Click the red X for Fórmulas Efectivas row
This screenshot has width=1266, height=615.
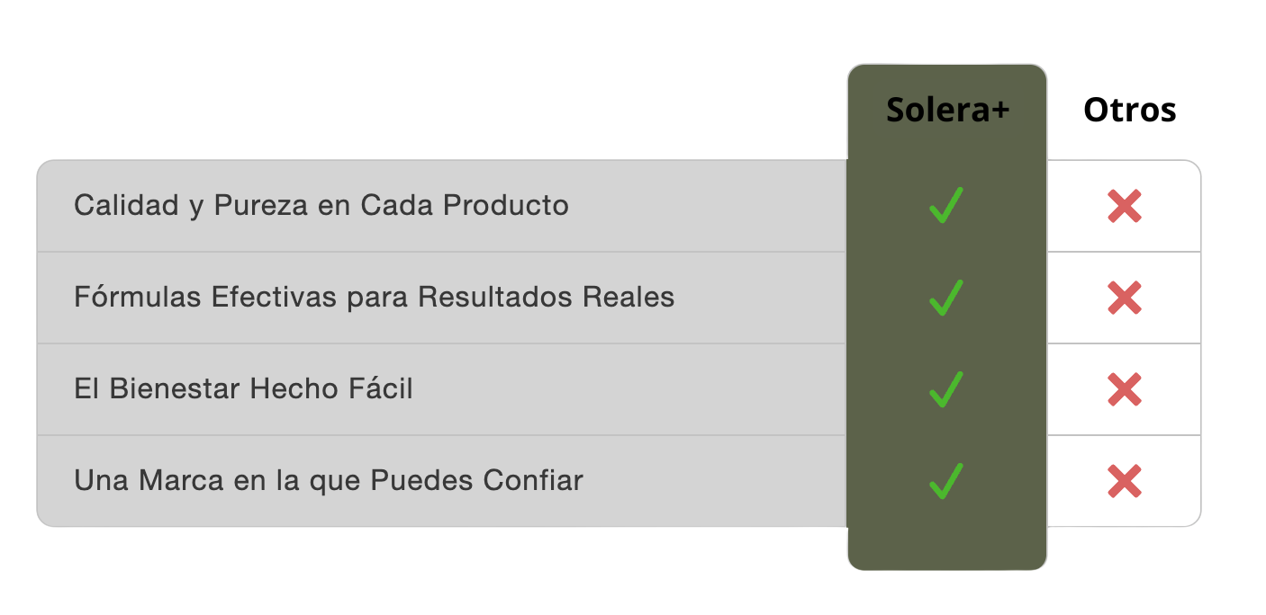click(x=1124, y=299)
